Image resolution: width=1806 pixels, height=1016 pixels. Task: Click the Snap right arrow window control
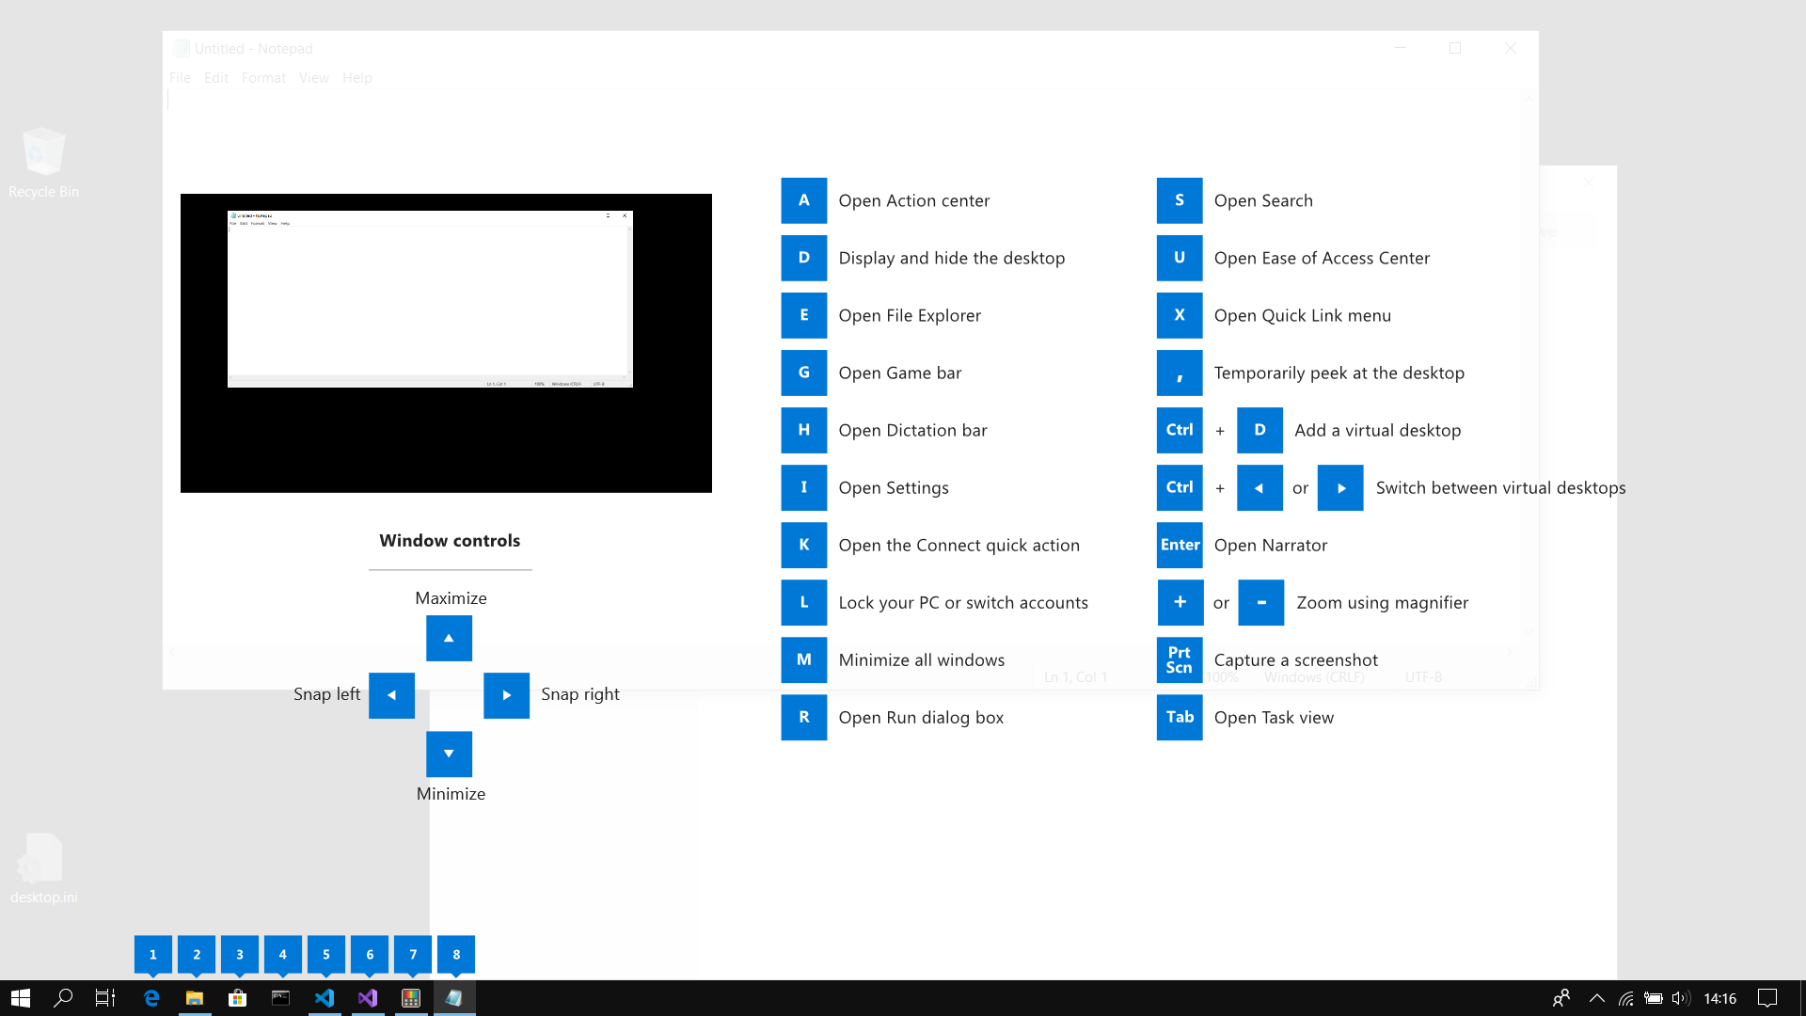tap(506, 694)
